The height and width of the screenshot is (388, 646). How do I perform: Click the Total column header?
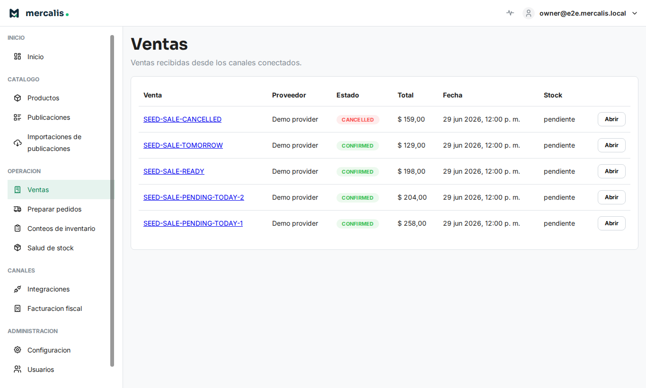point(406,95)
